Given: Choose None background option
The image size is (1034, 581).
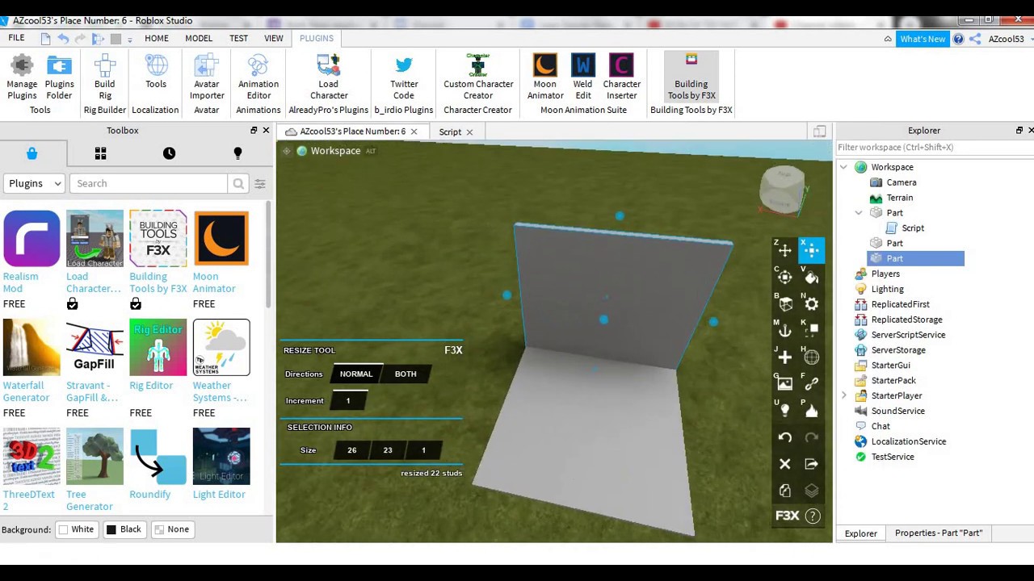Looking at the screenshot, I should pos(171,529).
